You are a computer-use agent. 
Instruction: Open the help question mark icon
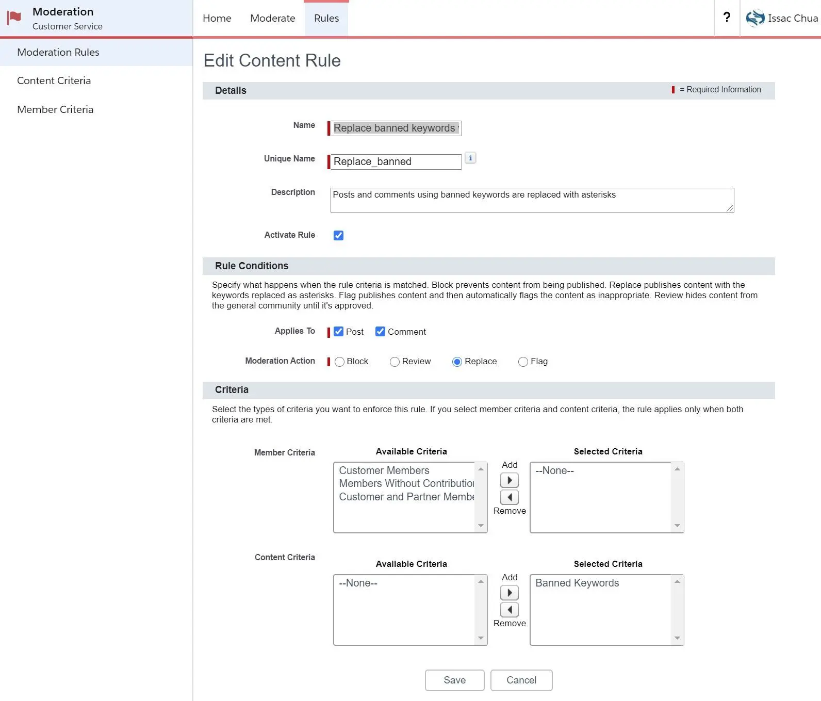click(x=727, y=18)
